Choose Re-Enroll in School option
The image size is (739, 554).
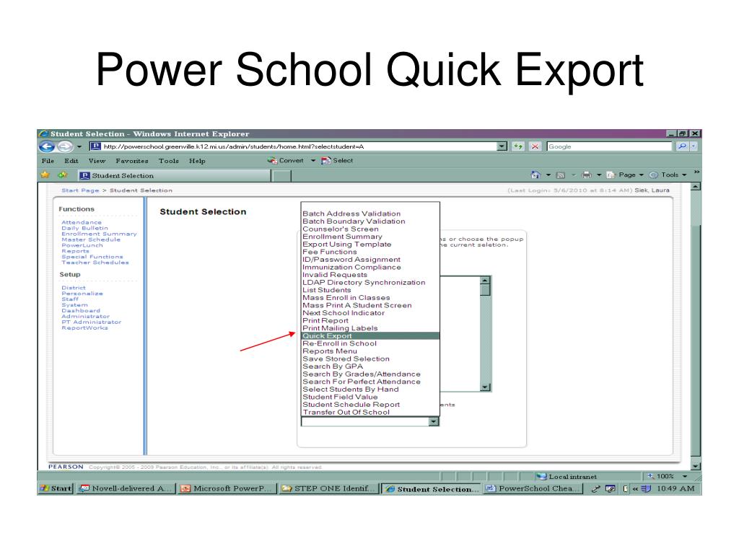(x=370, y=343)
